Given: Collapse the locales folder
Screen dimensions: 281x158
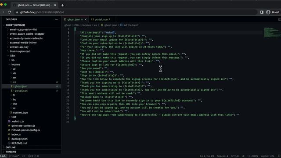Looking at the screenshot, I should (x=16, y=65).
